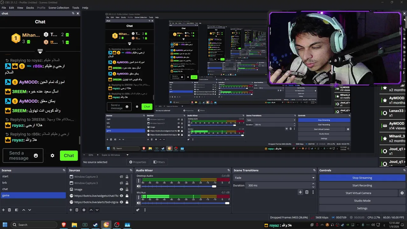Click Stop Streaming button
The height and width of the screenshot is (229, 407).
pos(362,178)
